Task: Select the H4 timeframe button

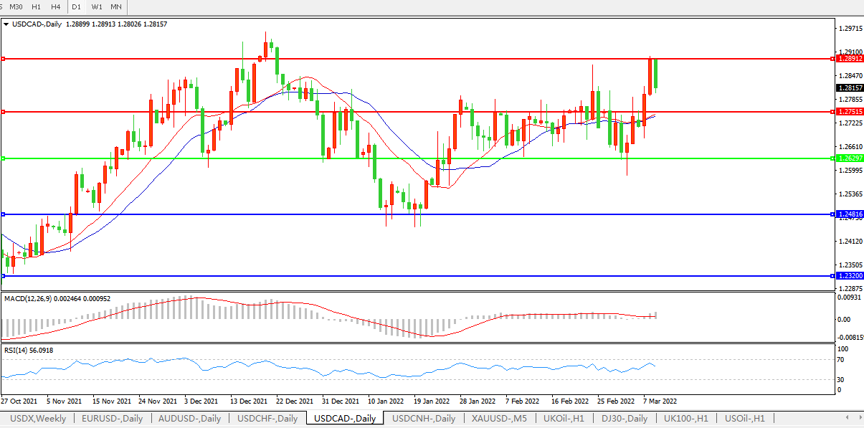Action: (x=55, y=6)
